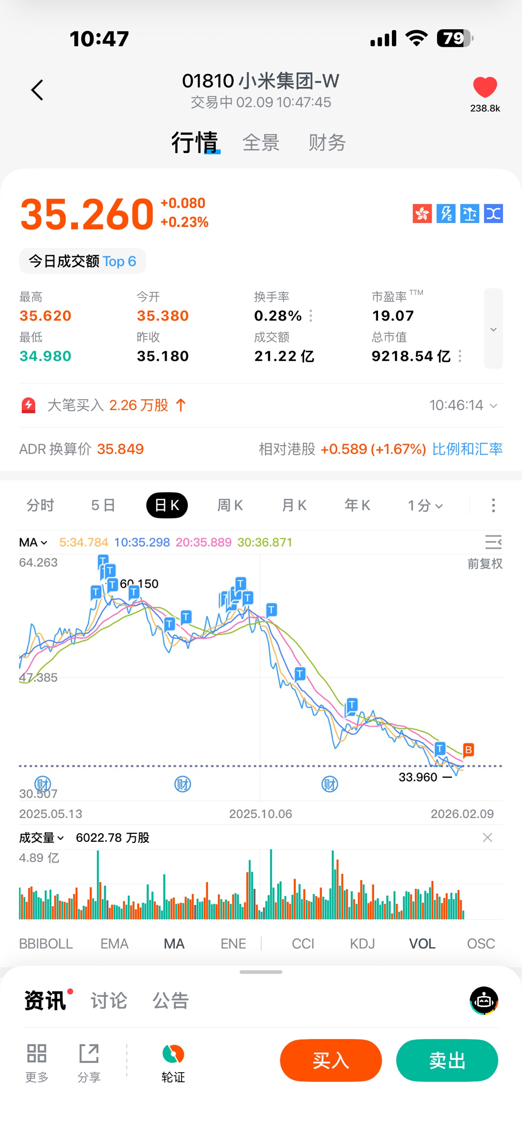This screenshot has width=522, height=1134.
Task: Toggle the red heart favorite icon
Action: [485, 87]
